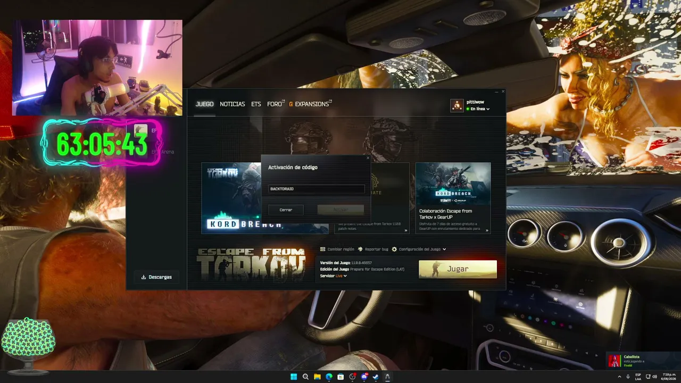681x383 pixels.
Task: Expand the GearUP collaboration article arrow
Action: (x=486, y=230)
